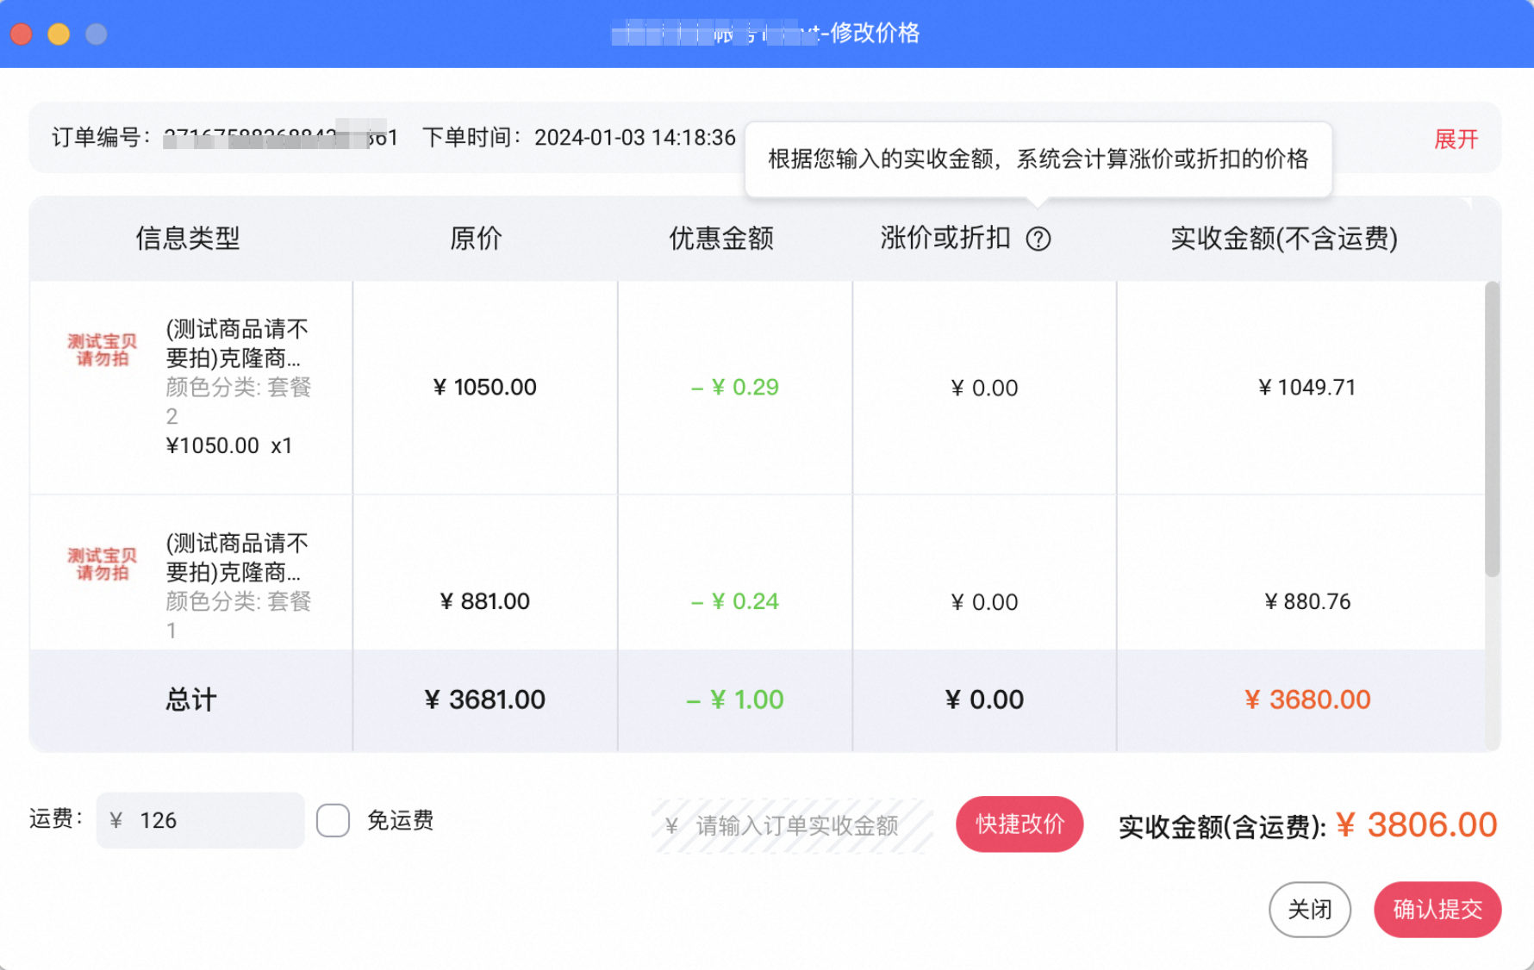Click the table's vertical scrollbar
The width and height of the screenshot is (1534, 970).
1493,429
